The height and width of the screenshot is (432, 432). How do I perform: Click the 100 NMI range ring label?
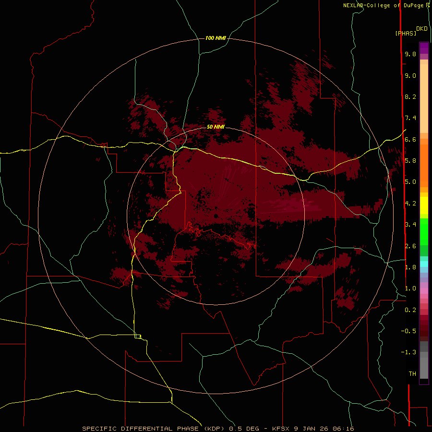pyautogui.click(x=216, y=38)
